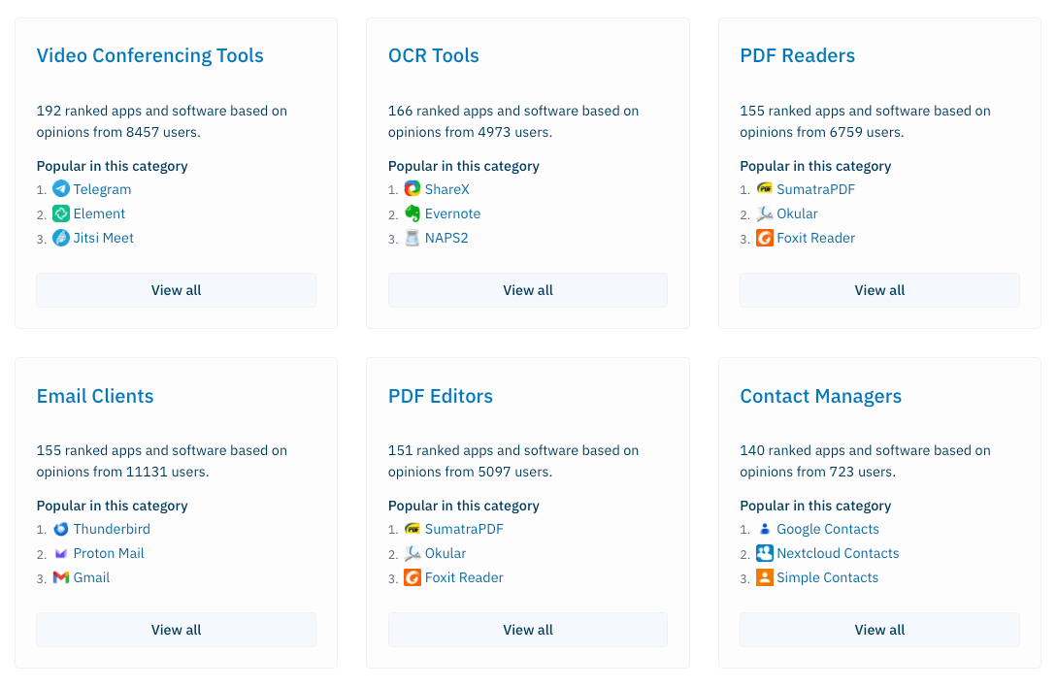Image resolution: width=1057 pixels, height=688 pixels.
Task: View all PDF Readers
Action: point(879,290)
